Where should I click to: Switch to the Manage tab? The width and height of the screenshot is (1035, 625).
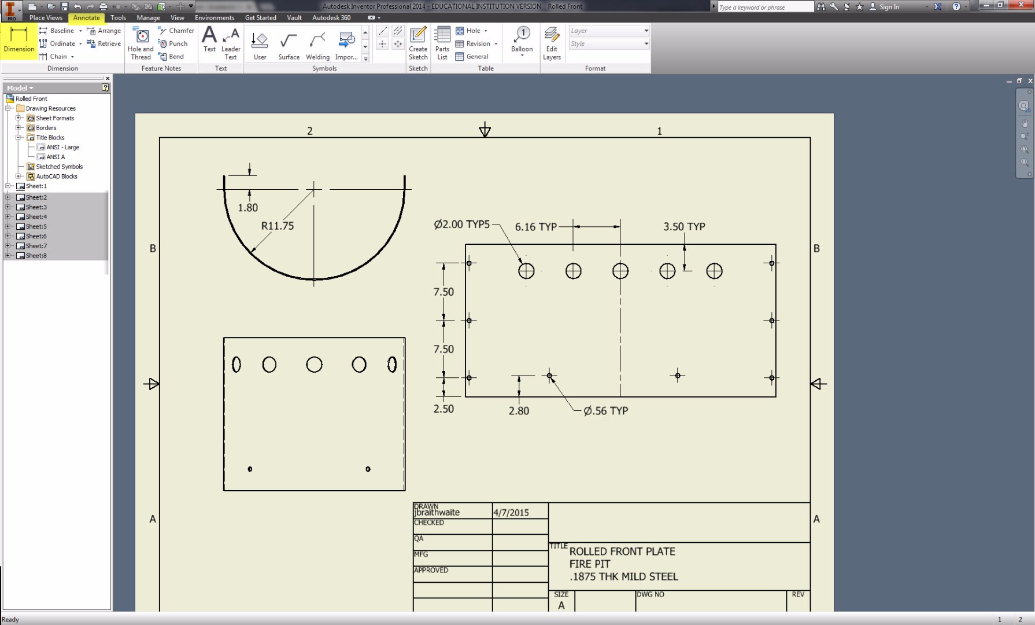point(149,18)
